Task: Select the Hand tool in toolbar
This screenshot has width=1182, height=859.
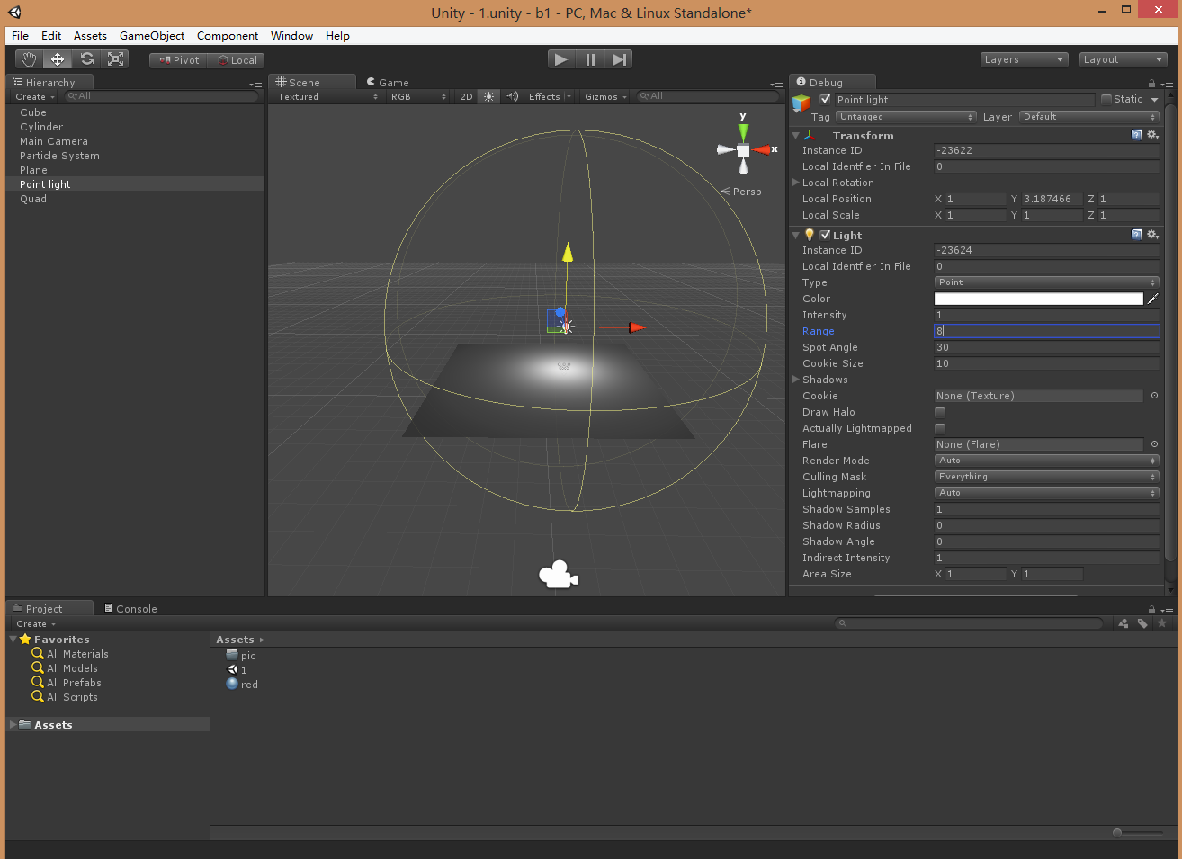Action: [29, 59]
